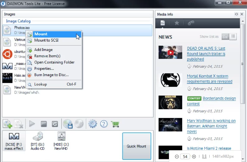Click the Batman Arkham Knight thumbnail

(x=170, y=124)
